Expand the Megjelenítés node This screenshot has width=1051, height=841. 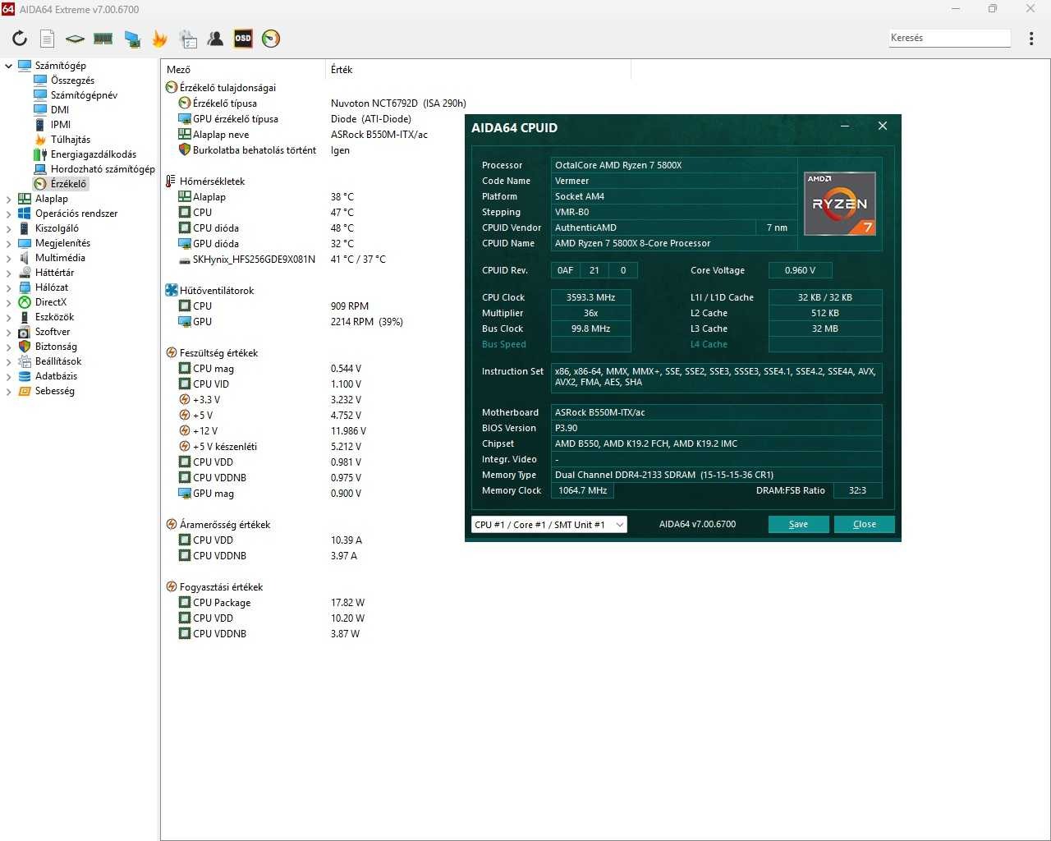(x=9, y=243)
